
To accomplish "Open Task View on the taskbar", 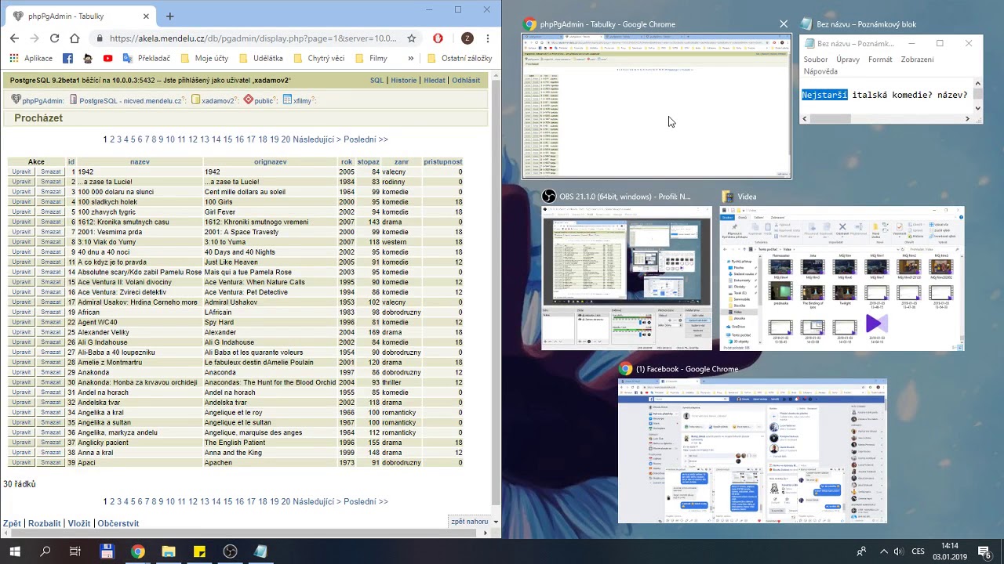I will pyautogui.click(x=75, y=551).
